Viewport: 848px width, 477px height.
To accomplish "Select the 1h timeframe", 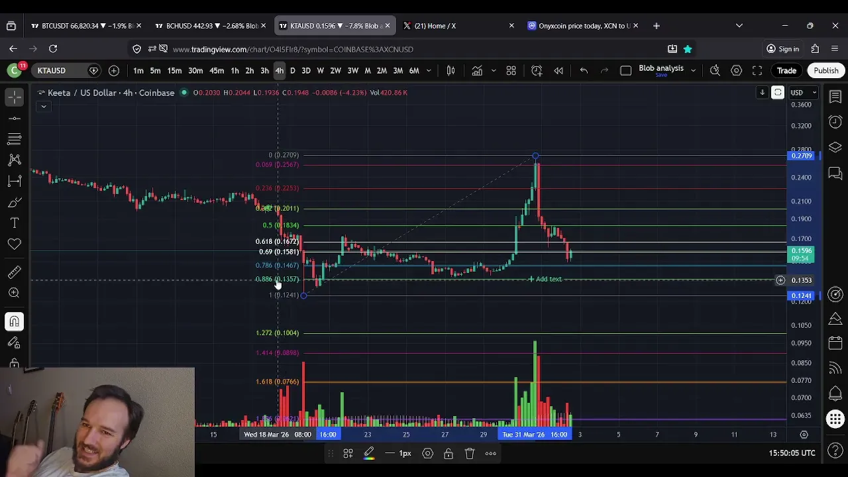I will pos(235,71).
